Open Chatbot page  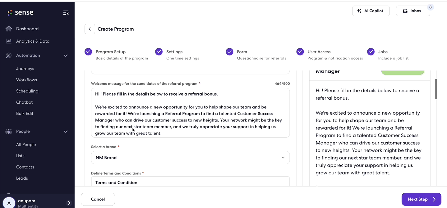24,102
